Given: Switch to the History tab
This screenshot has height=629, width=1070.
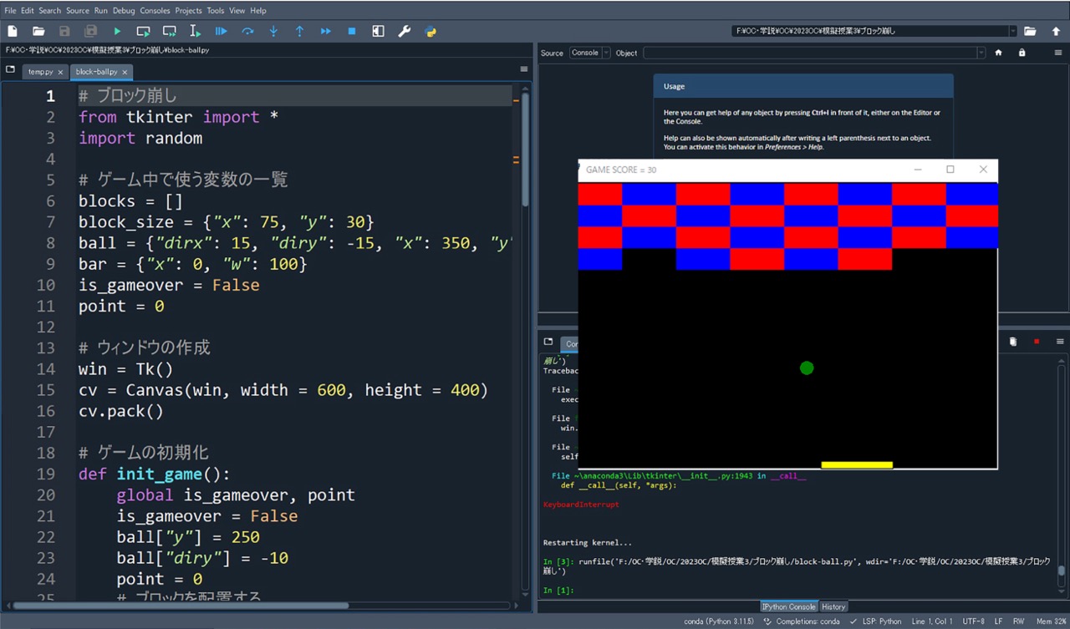Looking at the screenshot, I should (x=833, y=606).
